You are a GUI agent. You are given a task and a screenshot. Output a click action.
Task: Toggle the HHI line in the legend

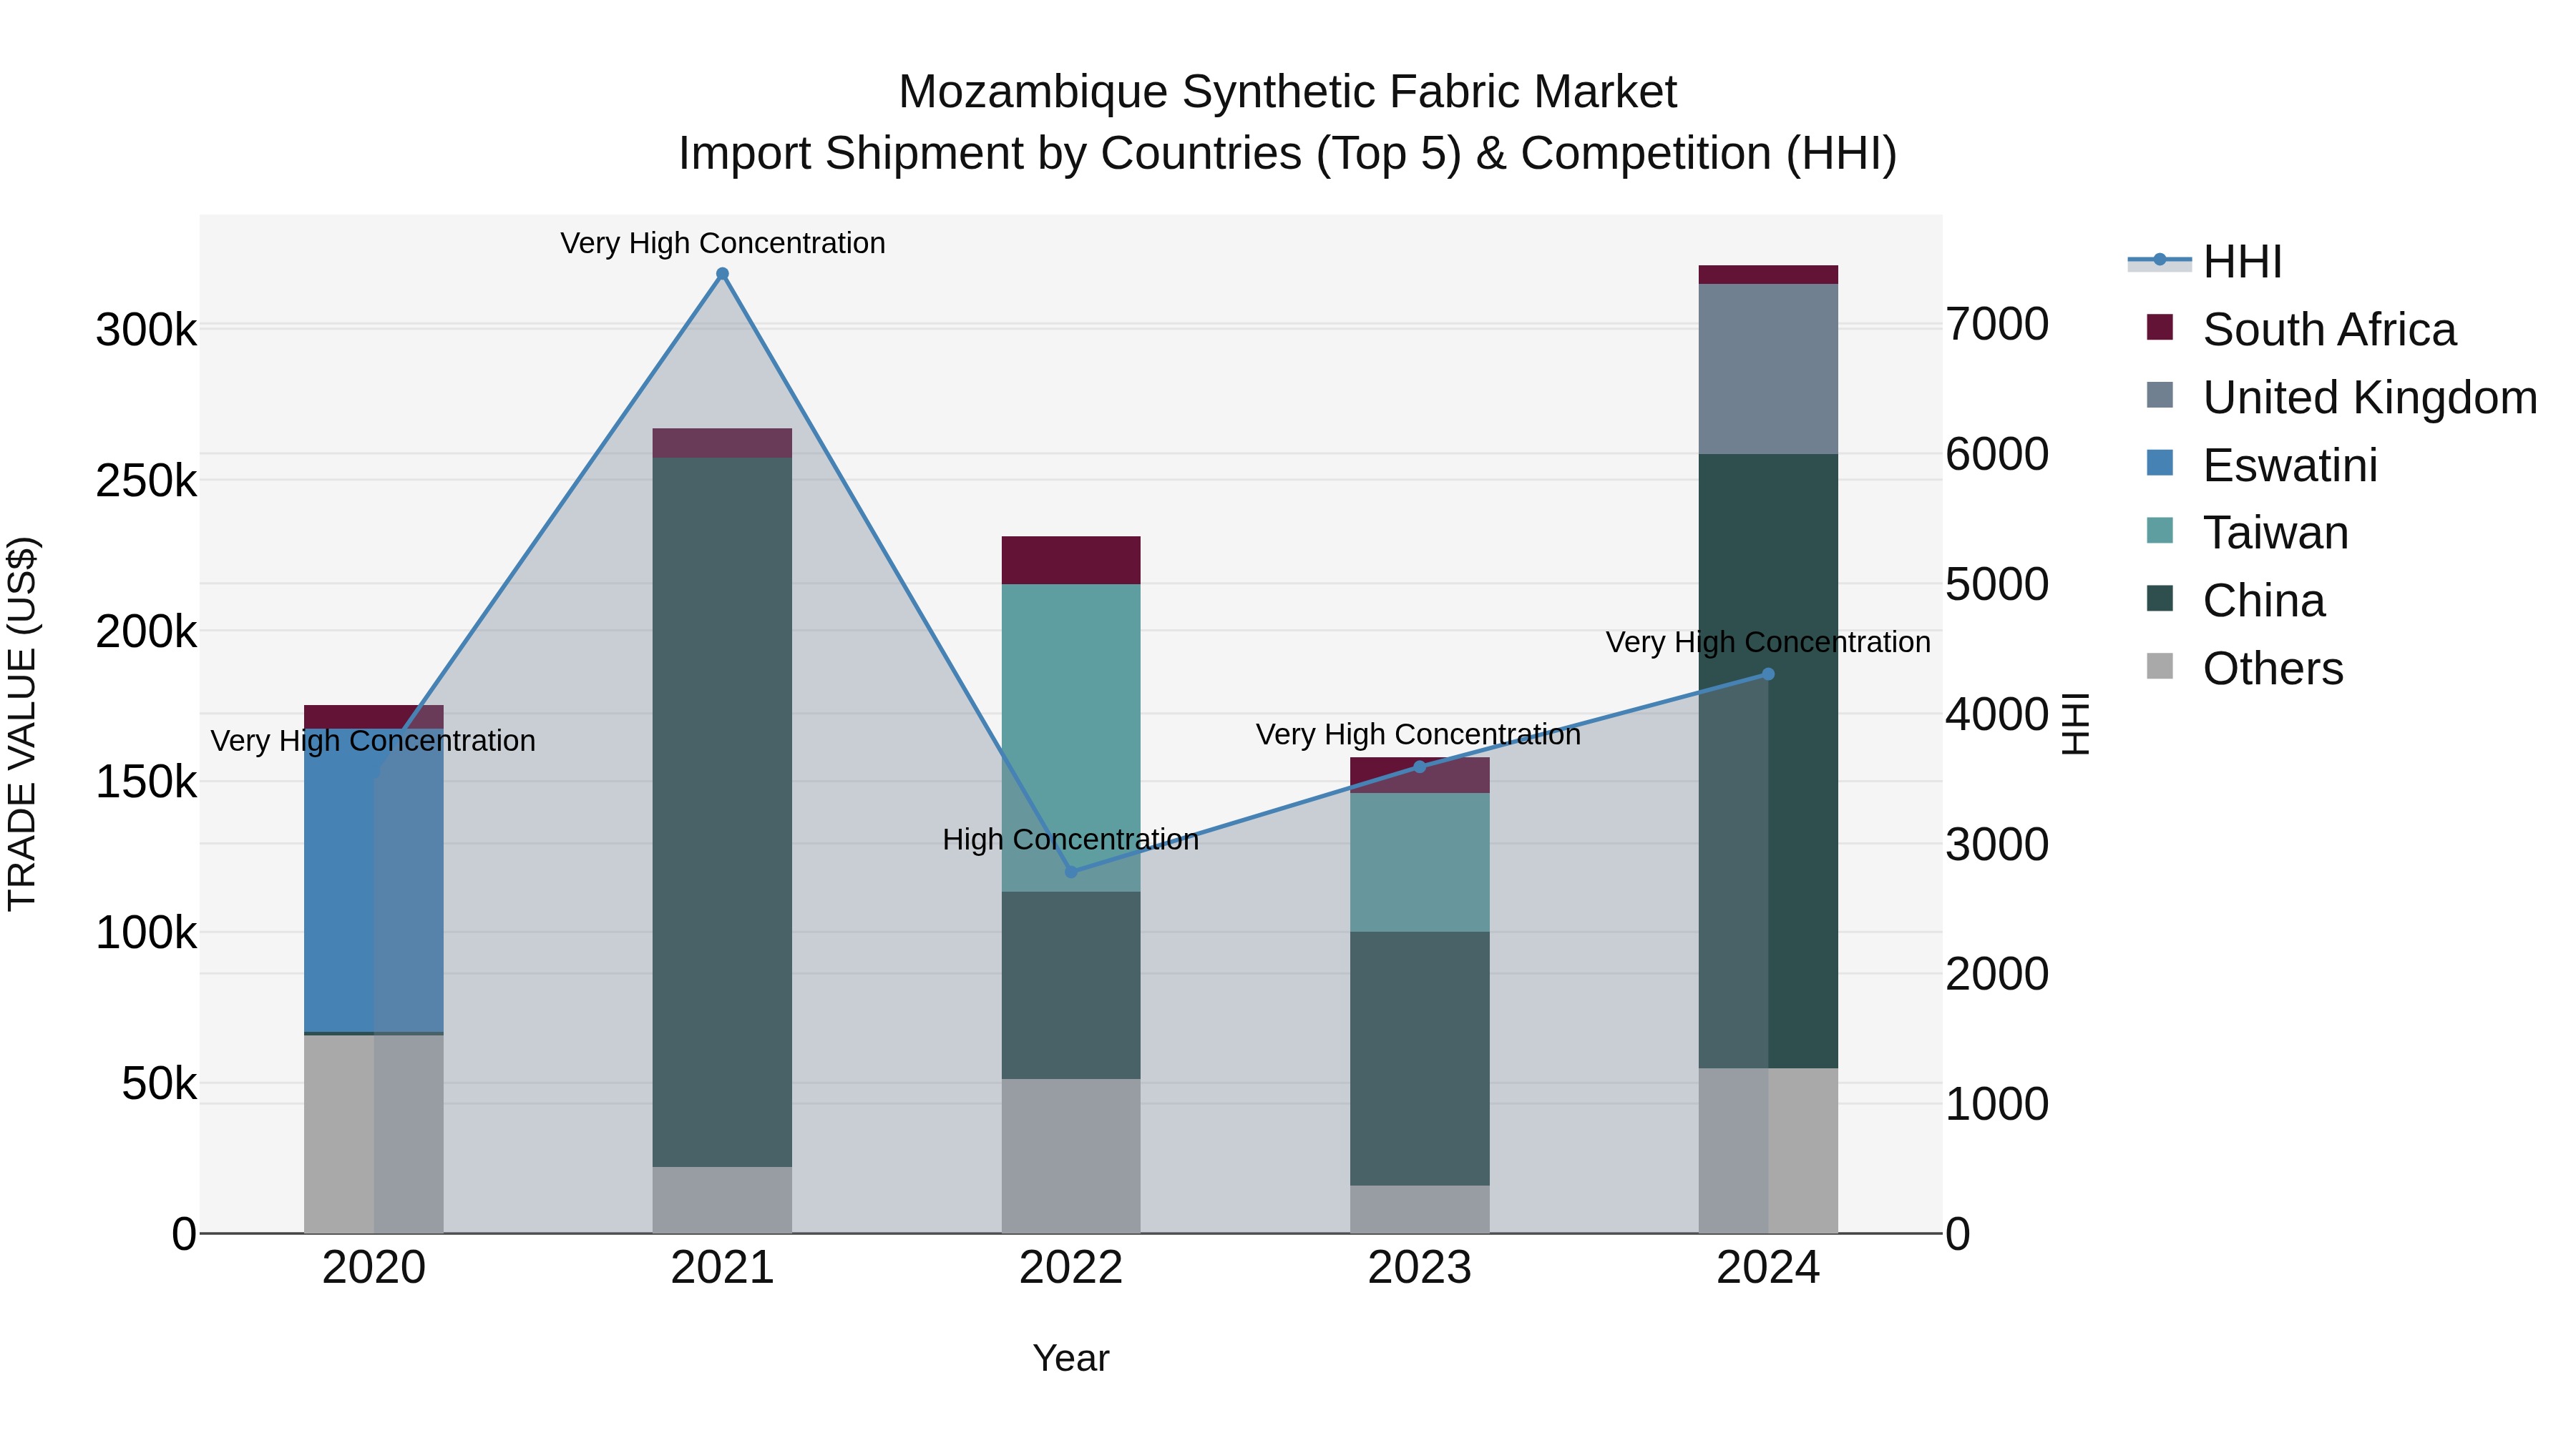[2205, 262]
